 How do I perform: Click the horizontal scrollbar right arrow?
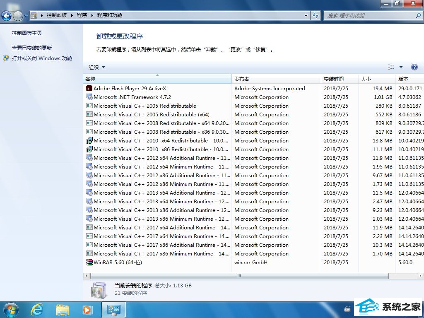(x=420, y=276)
